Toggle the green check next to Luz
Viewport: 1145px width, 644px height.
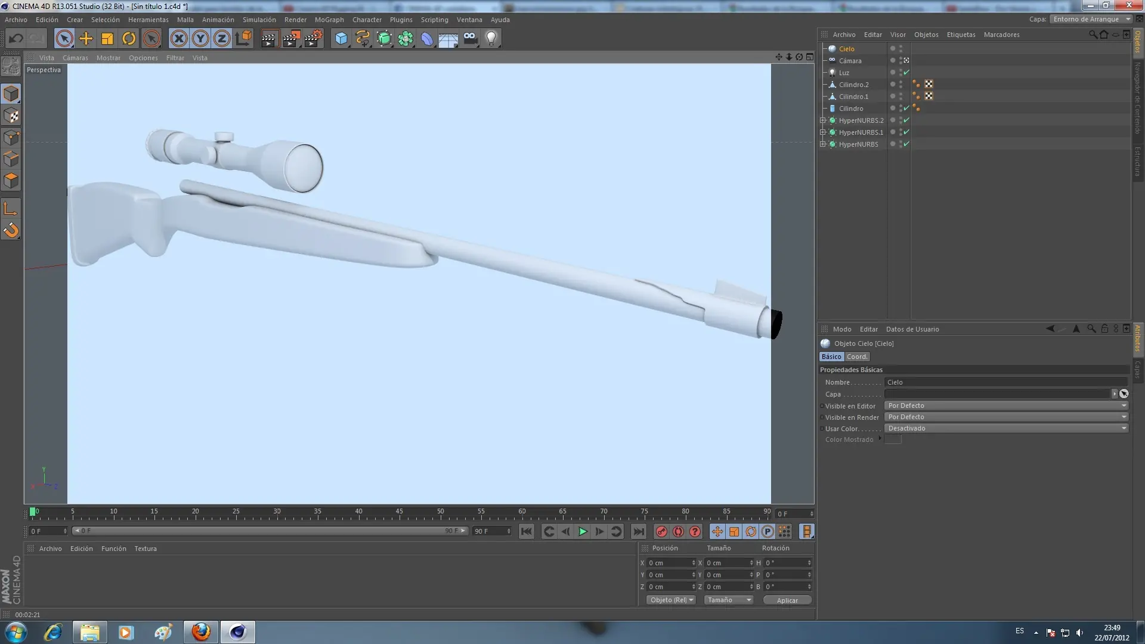click(906, 72)
